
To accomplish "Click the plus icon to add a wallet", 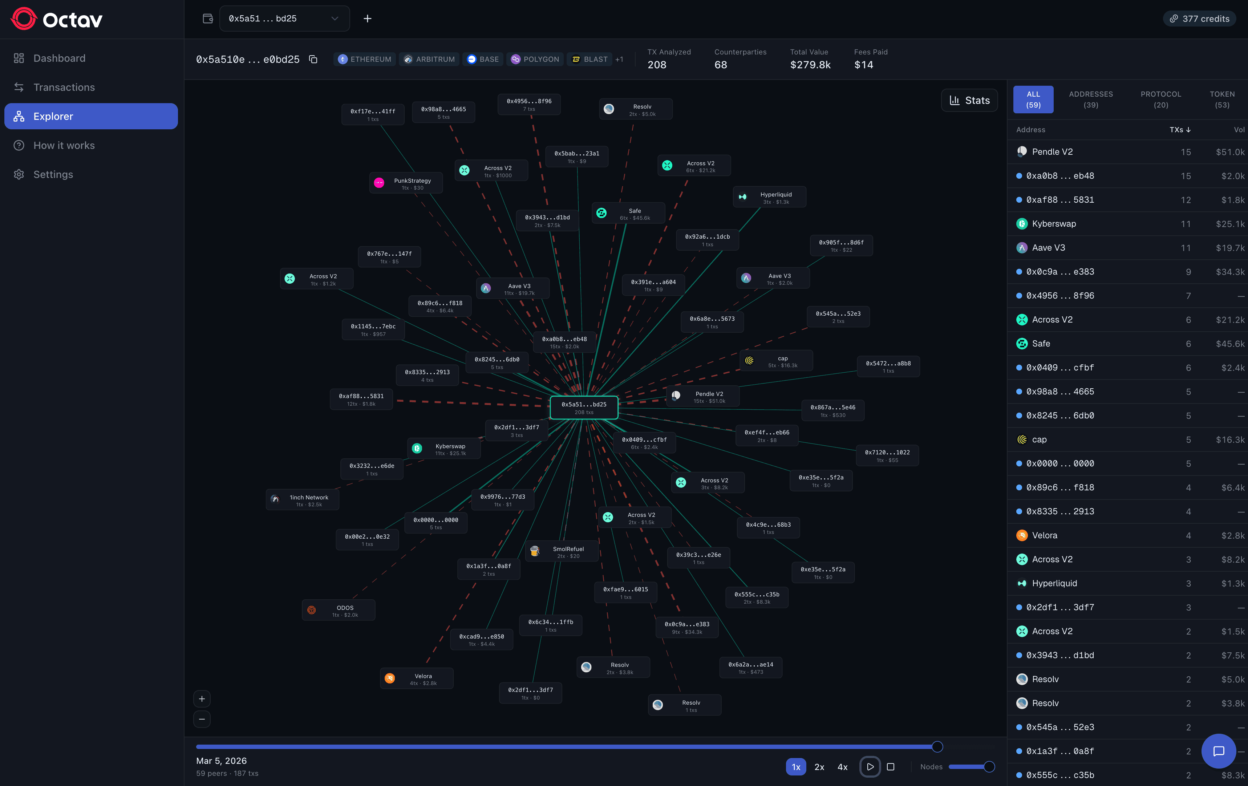I will [x=368, y=18].
